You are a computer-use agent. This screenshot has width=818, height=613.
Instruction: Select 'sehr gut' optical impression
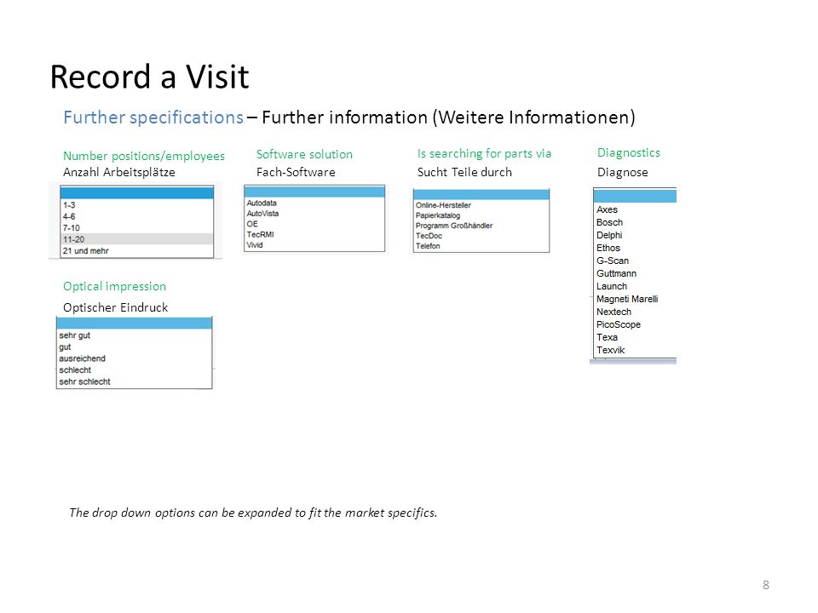pyautogui.click(x=134, y=335)
